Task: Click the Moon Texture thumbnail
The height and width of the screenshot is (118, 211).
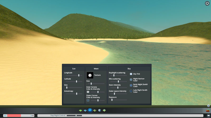Action: [x=90, y=75]
